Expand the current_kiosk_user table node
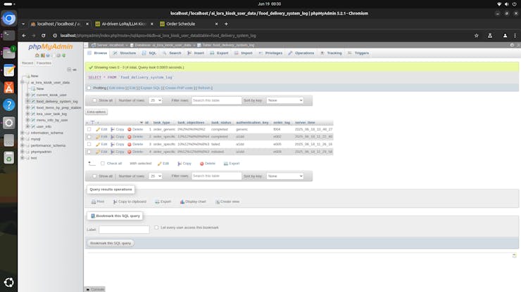The image size is (521, 292). pos(28,95)
